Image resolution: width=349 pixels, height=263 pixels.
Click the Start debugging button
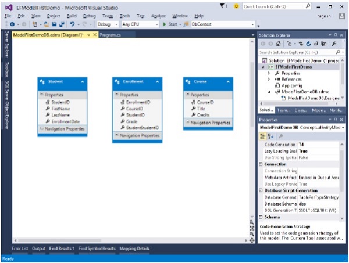[169, 26]
